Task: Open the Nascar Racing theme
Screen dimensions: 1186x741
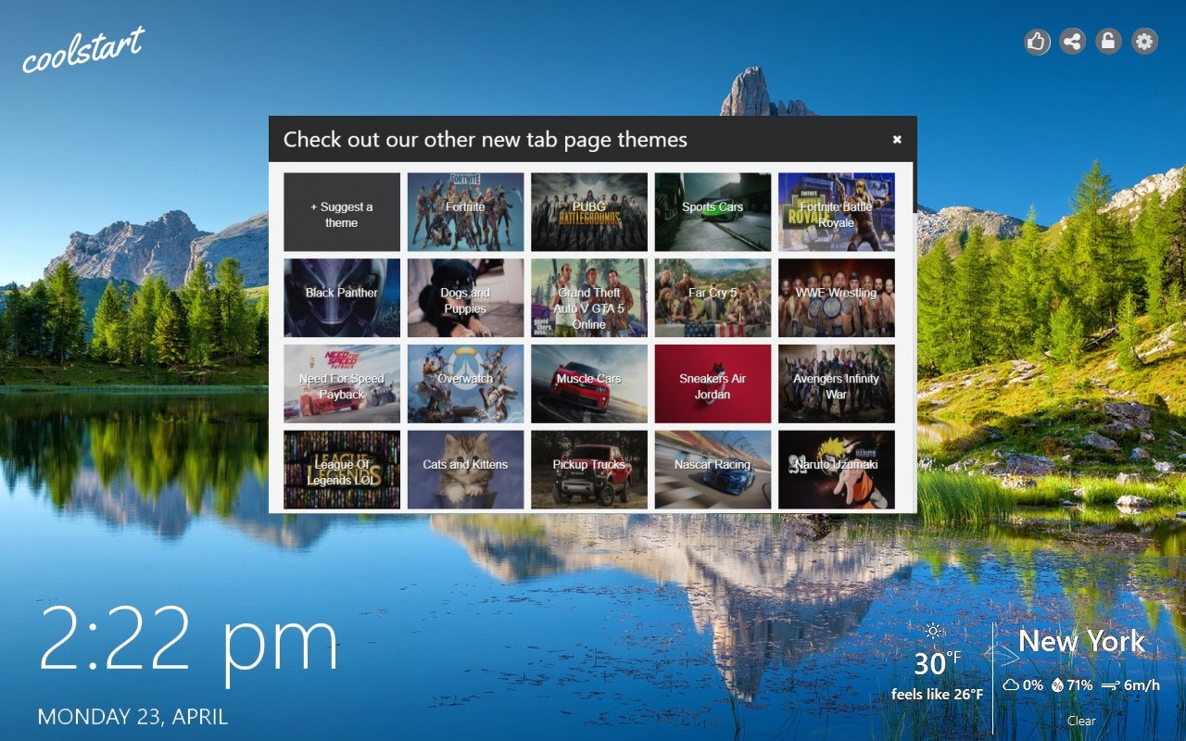Action: pos(713,470)
